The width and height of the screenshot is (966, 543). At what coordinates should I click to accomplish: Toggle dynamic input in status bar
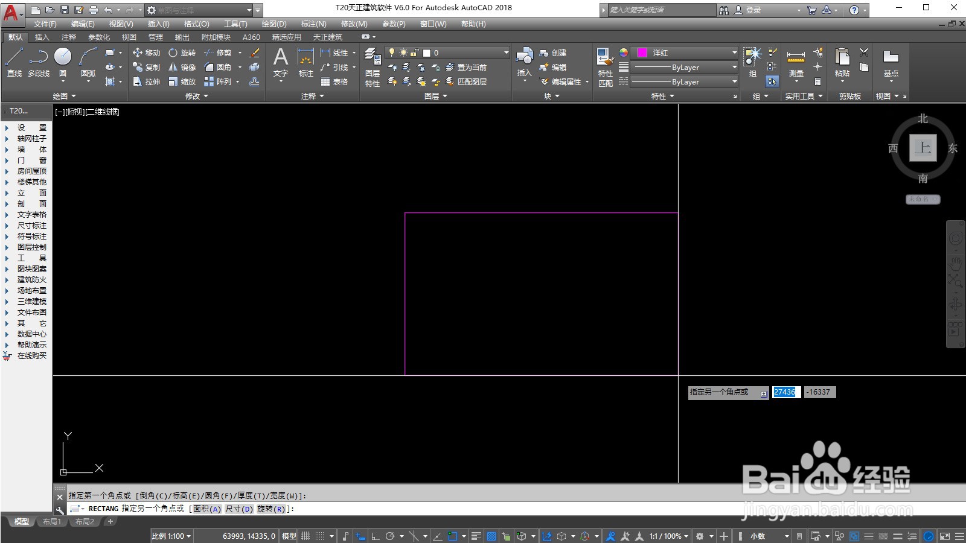click(x=360, y=536)
